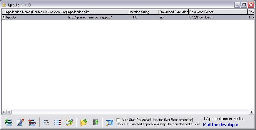
Task: Click the Download Folder column header
Action: point(218,12)
